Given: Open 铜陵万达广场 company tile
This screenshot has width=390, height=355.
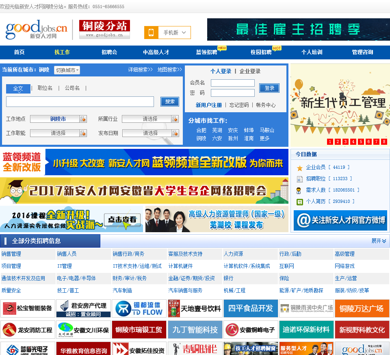Looking at the screenshot, I should click(x=362, y=309).
